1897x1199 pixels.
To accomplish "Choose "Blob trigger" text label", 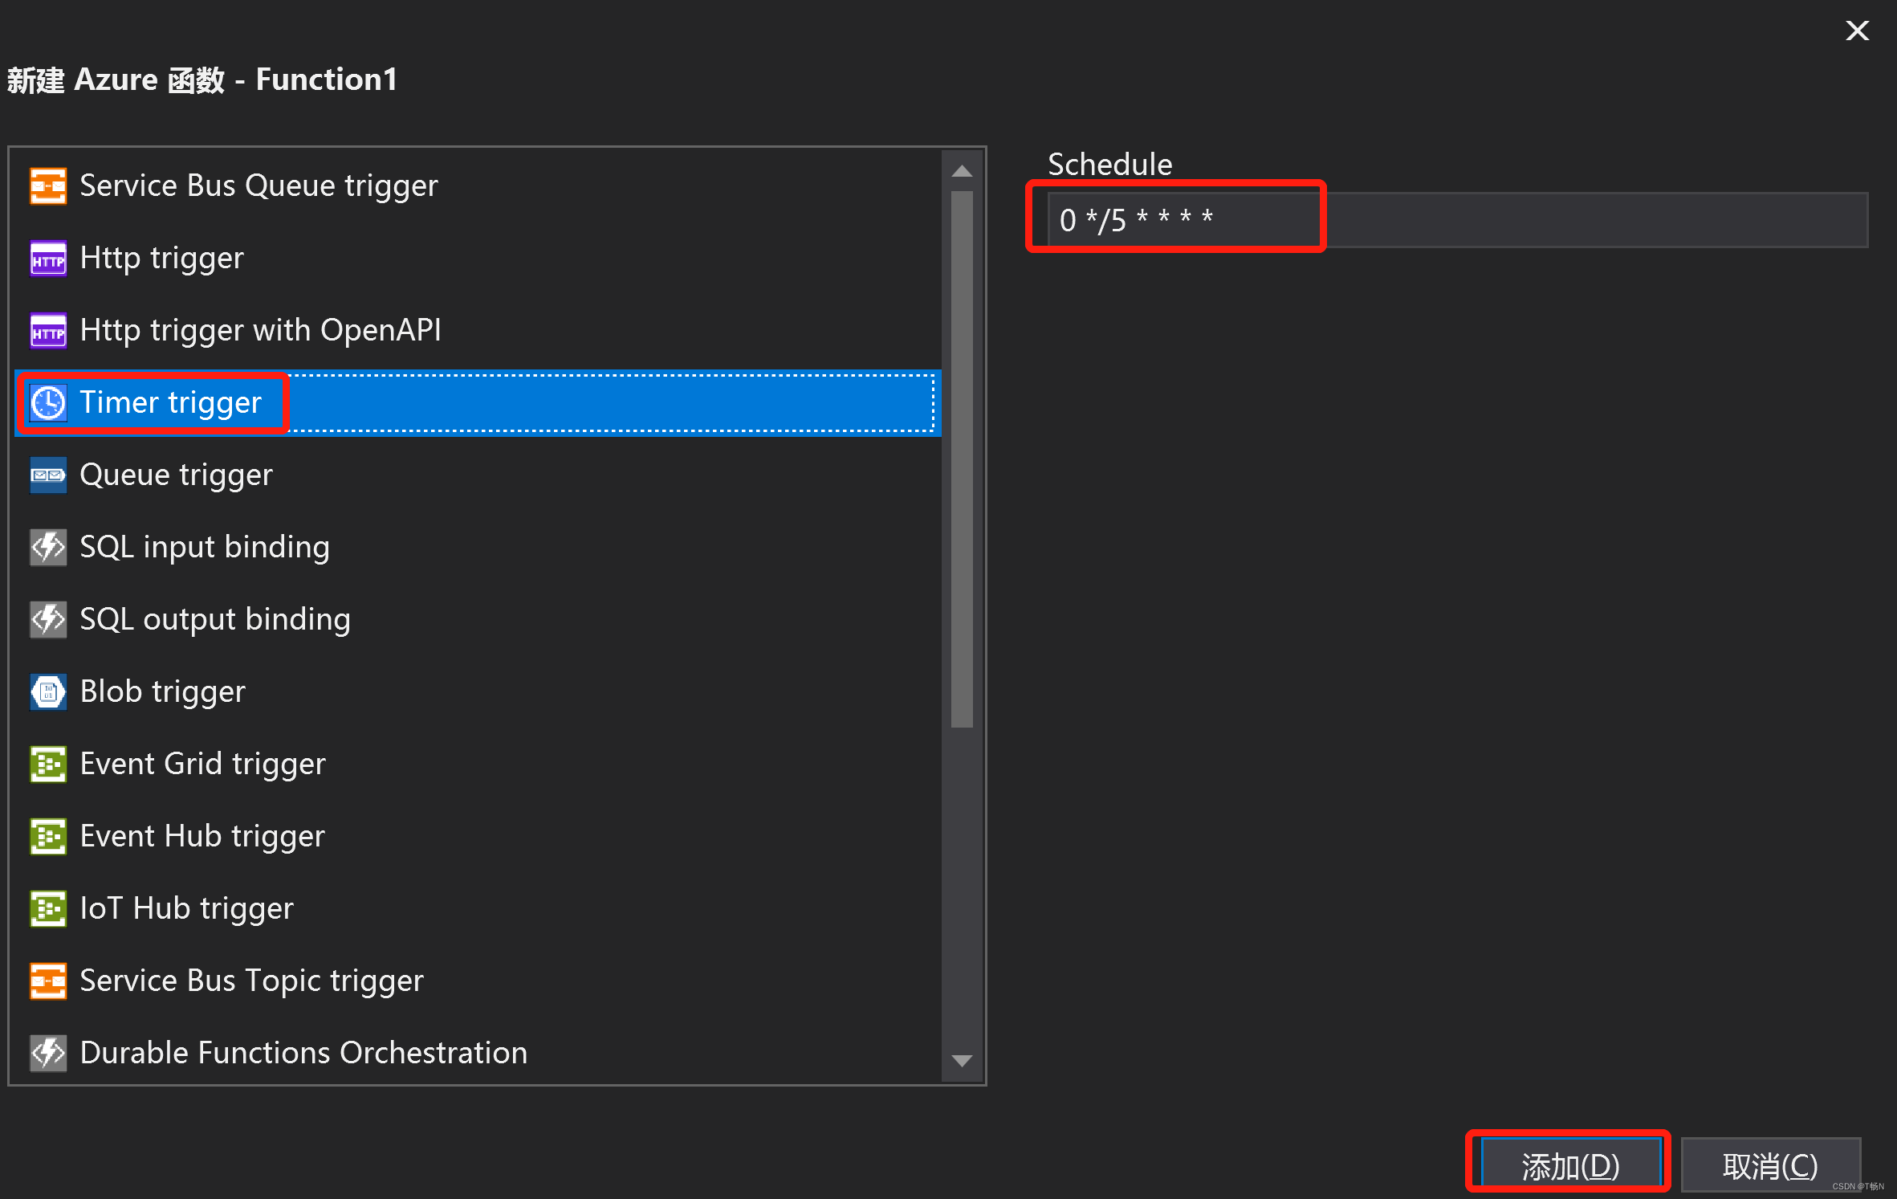I will [x=163, y=692].
